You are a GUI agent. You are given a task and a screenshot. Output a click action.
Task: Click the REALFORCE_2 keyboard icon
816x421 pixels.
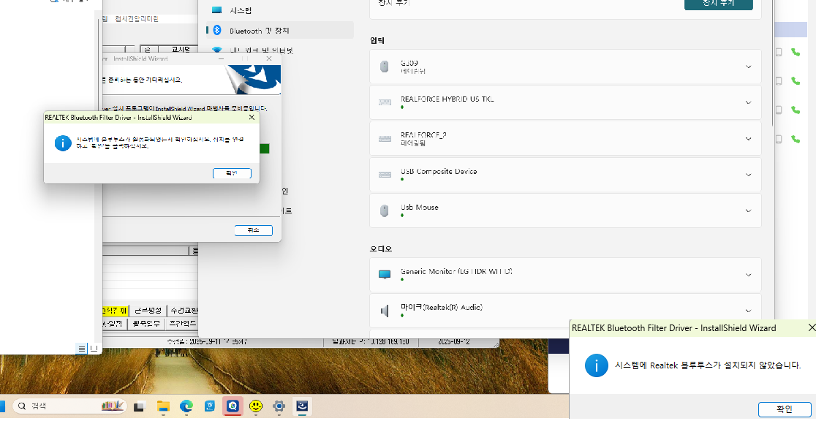coord(385,138)
